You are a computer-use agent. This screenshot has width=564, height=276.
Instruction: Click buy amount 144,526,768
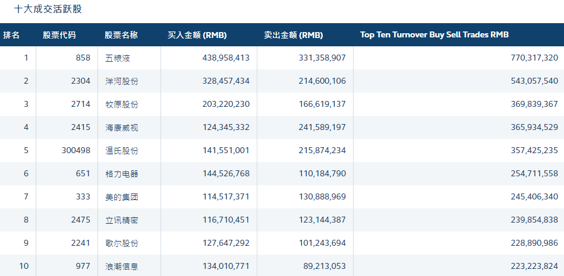226,173
